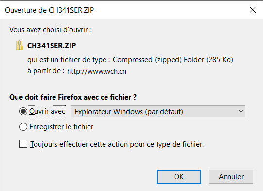Screen dimensions: 263x191
Task: Click the http://www.wch.cn source address
Action: (97, 71)
